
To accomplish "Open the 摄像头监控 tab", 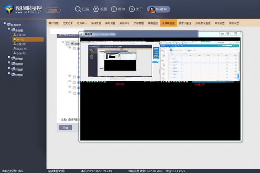I will [x=185, y=23].
